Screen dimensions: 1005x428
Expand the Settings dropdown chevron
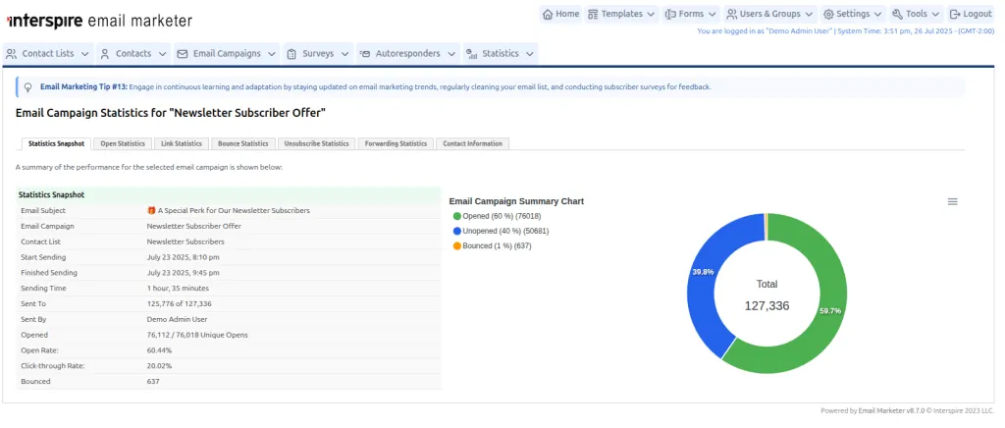[x=878, y=14]
